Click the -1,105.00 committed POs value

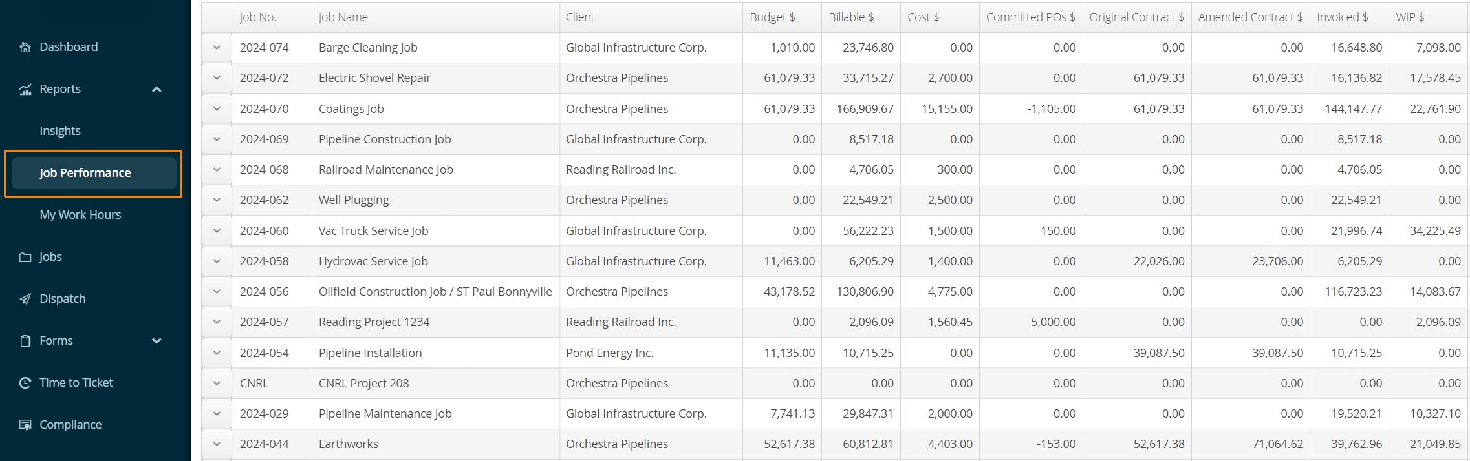point(1052,109)
